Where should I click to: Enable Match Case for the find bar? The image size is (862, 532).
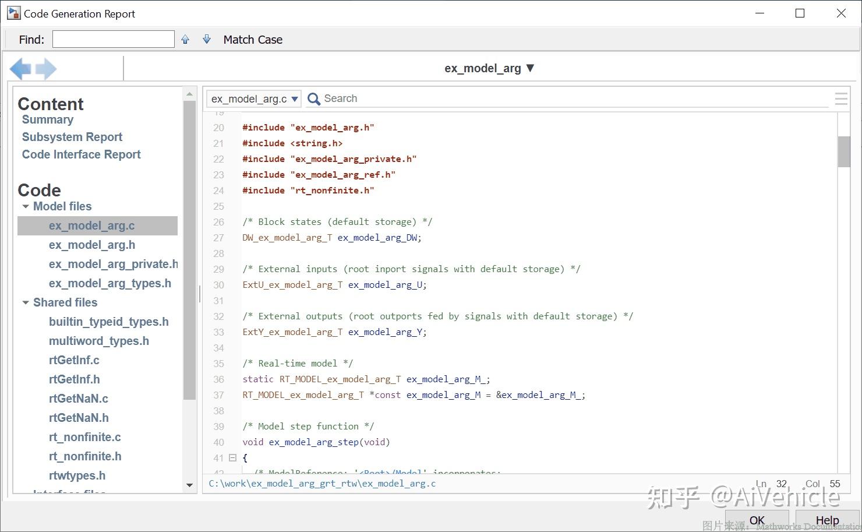pyautogui.click(x=252, y=39)
